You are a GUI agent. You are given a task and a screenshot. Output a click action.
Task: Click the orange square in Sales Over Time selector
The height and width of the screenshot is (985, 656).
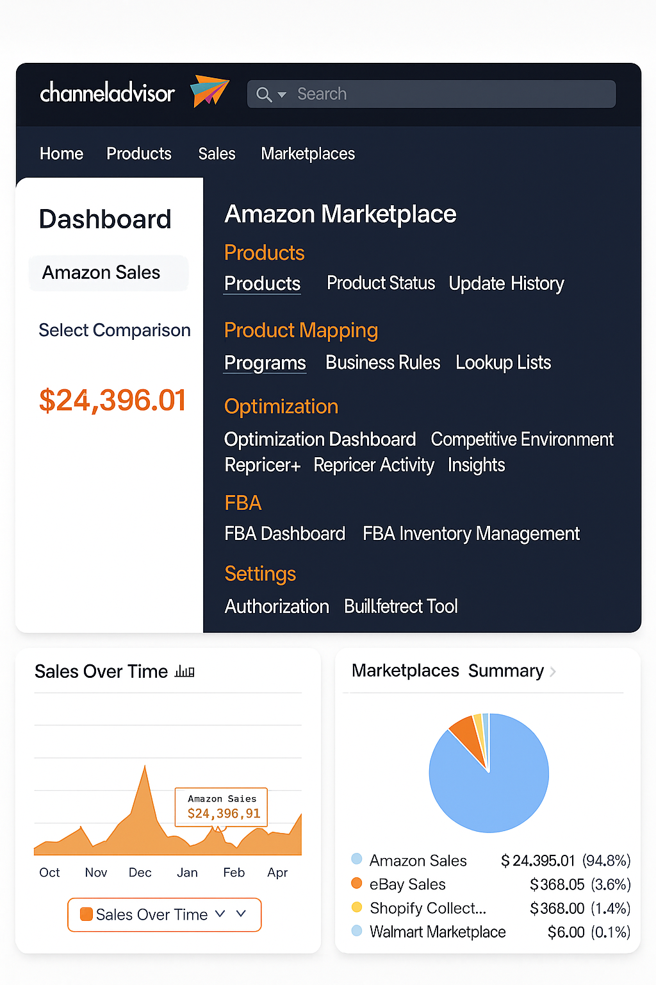click(x=86, y=914)
